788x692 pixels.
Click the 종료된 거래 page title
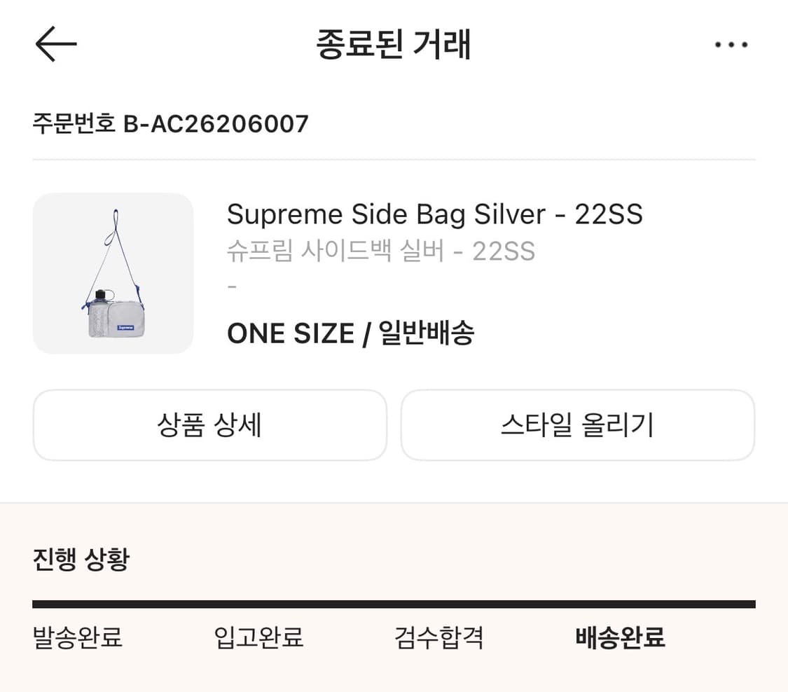[x=394, y=45]
